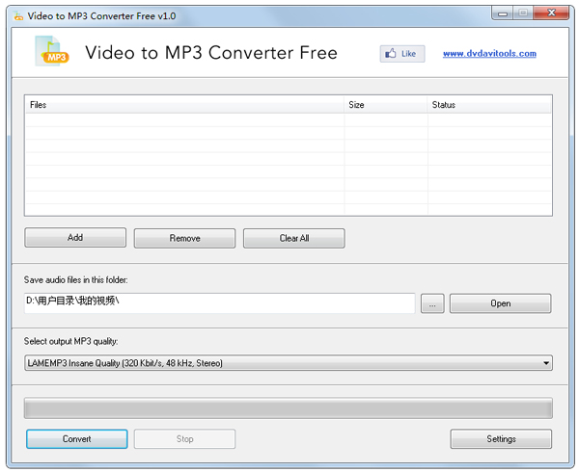This screenshot has height=472, width=579.
Task: Click the MP3 file logo icon
Action: click(51, 51)
